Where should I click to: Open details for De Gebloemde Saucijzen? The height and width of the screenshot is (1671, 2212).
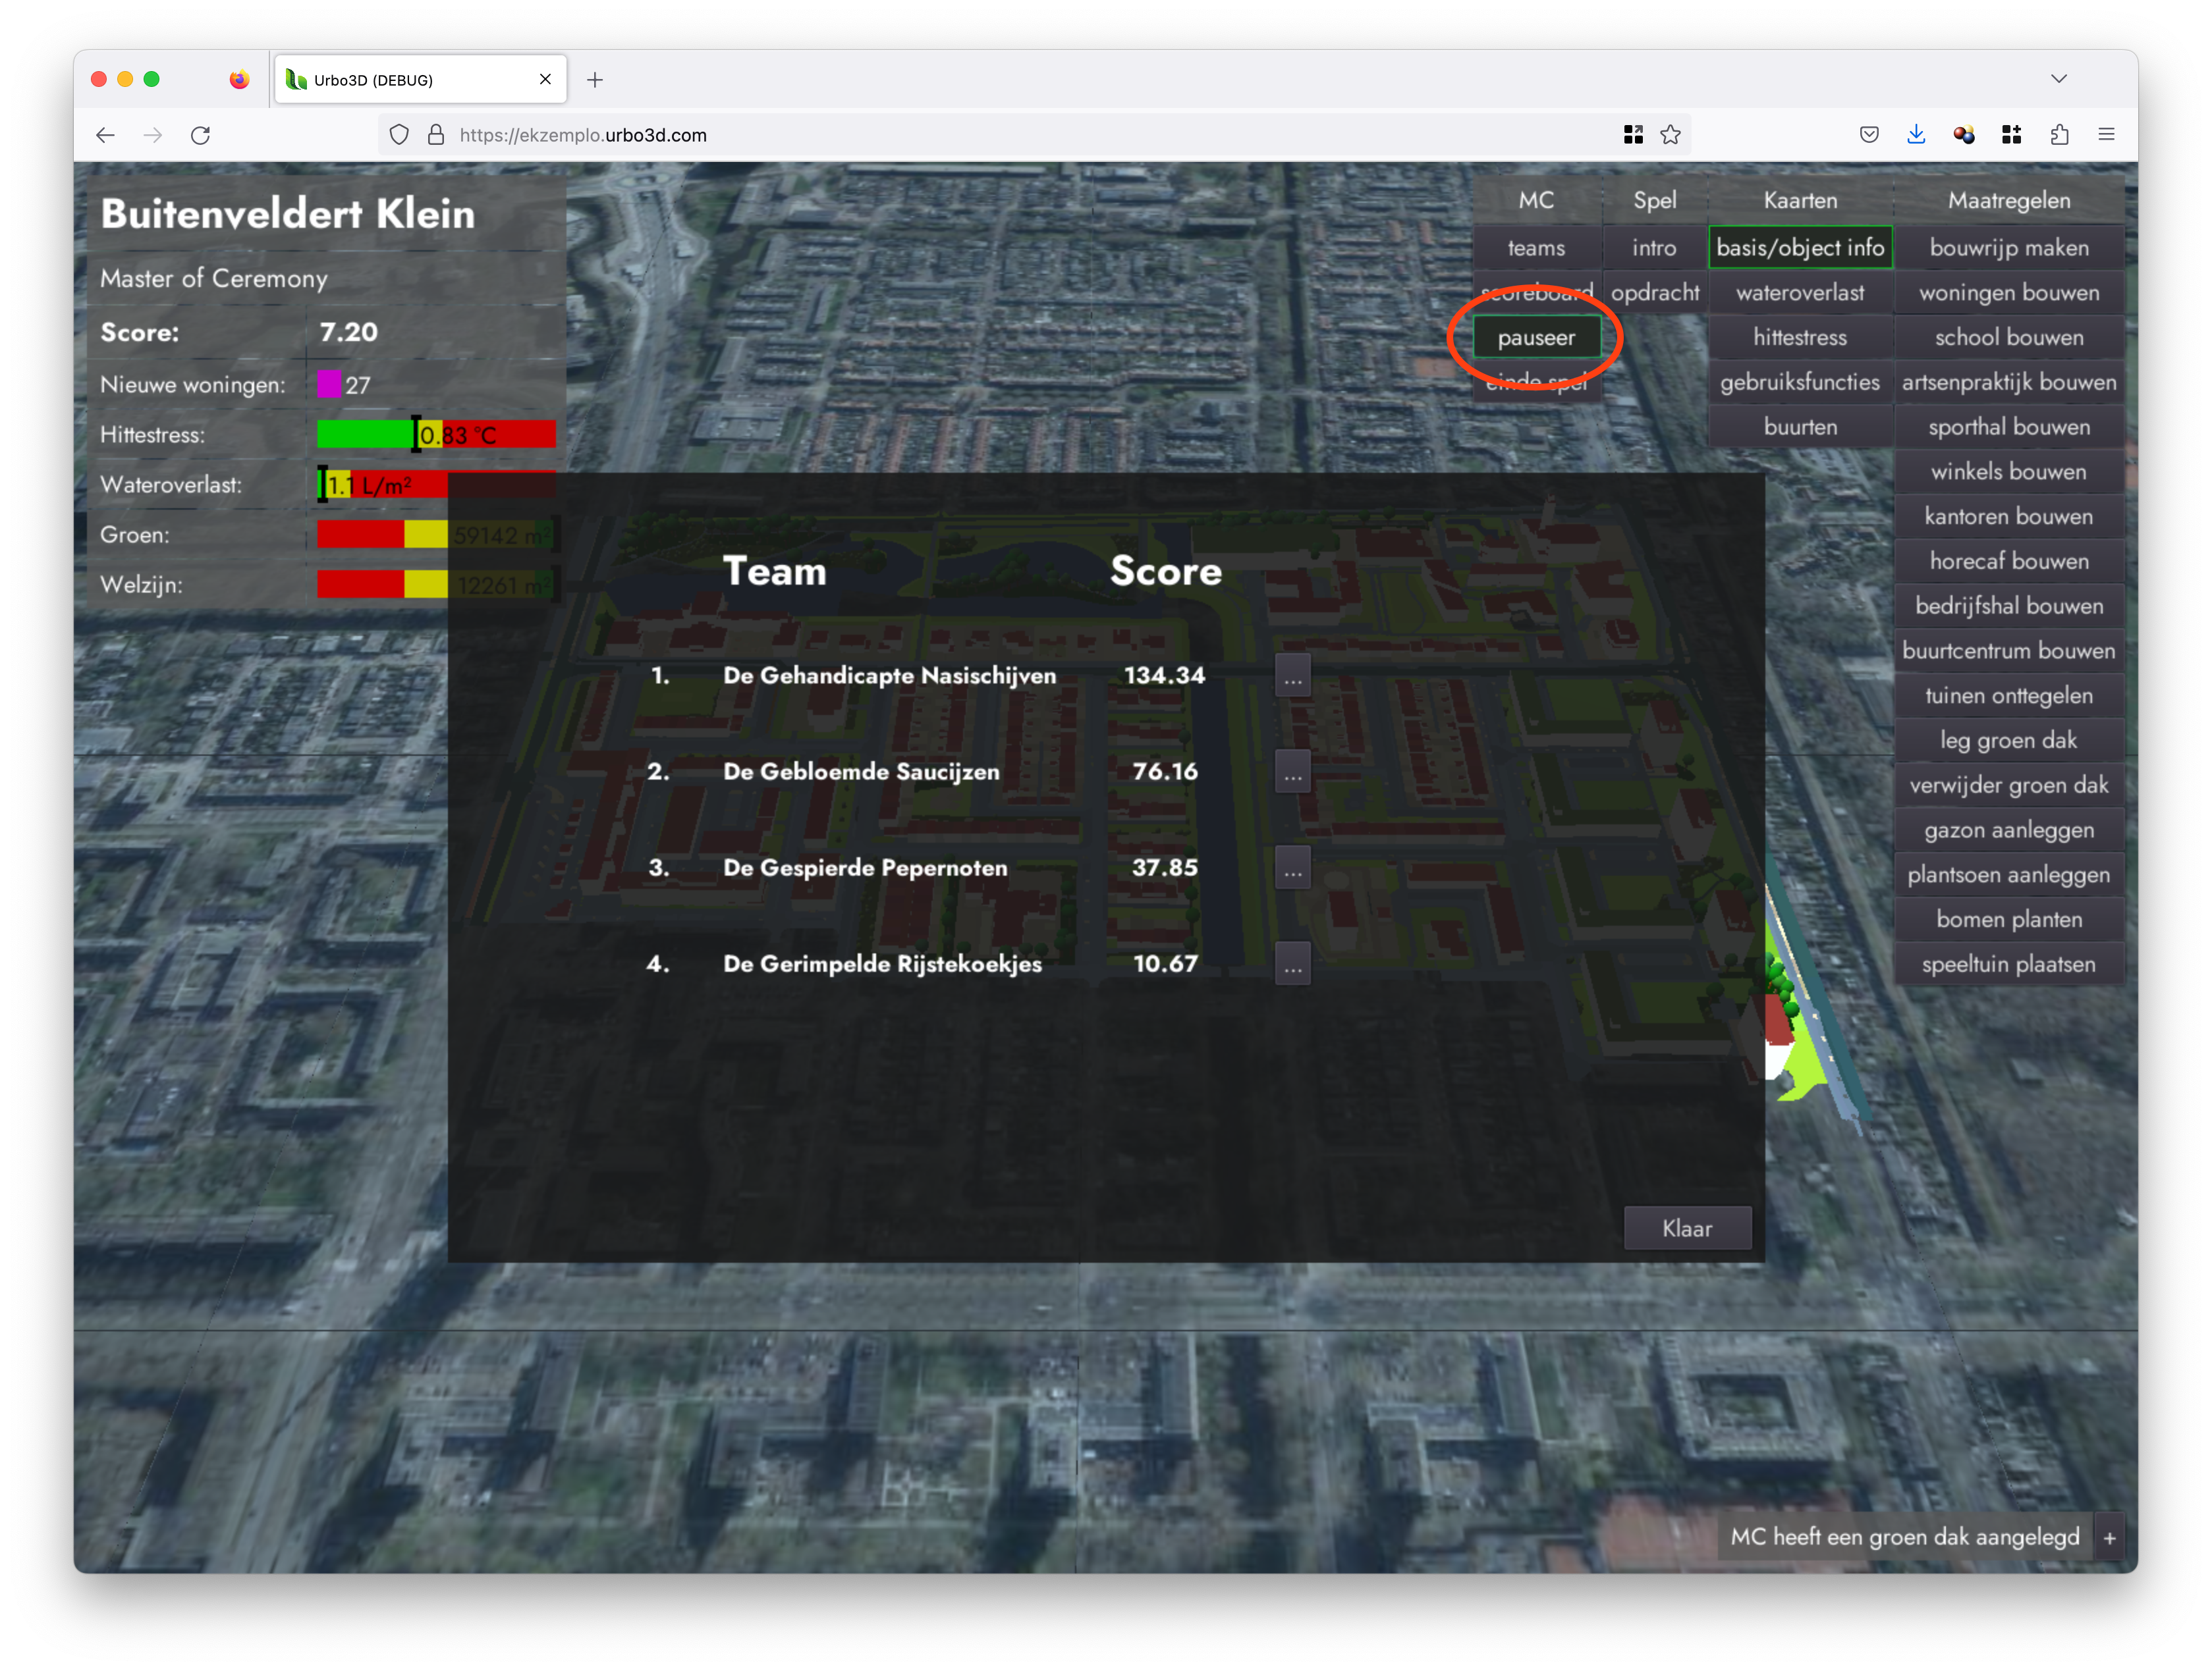pos(1293,772)
